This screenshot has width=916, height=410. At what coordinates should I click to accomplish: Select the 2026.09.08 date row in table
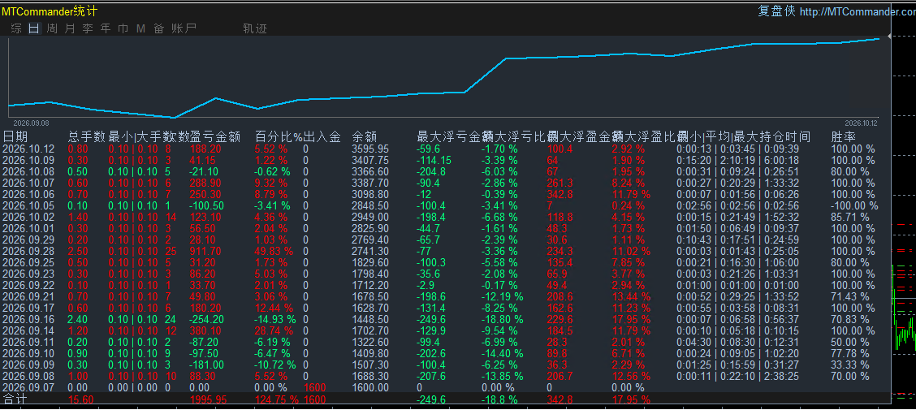28,376
